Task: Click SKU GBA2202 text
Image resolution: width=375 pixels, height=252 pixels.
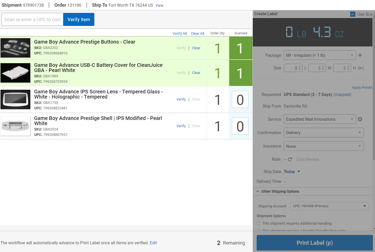Action: (46, 48)
